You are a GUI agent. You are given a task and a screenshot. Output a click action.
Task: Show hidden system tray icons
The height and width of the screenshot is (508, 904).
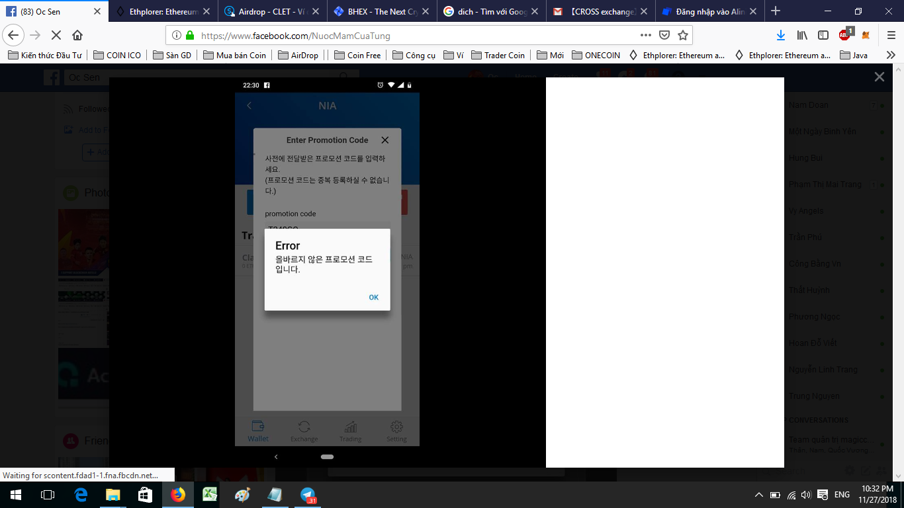click(758, 495)
